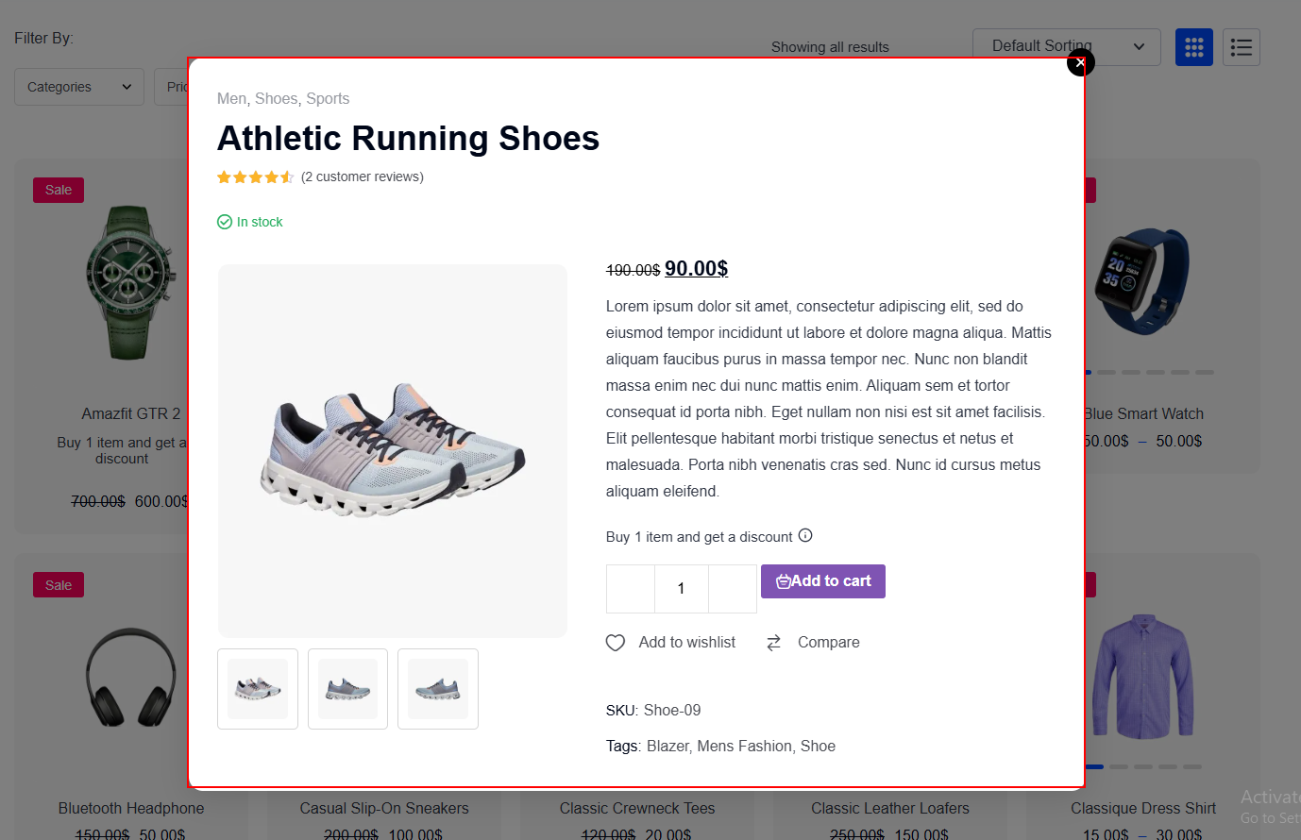
Task: Click the Sale badge on Amazfit watch
Action: pyautogui.click(x=59, y=190)
